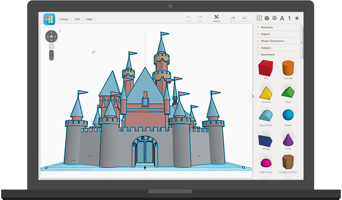Pick the navy Wedge shape
This screenshot has width=342, height=200.
(x=266, y=141)
